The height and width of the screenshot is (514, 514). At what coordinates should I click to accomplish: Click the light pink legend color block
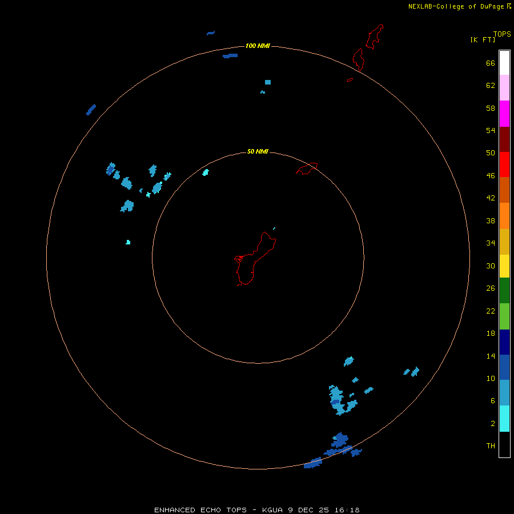504,88
